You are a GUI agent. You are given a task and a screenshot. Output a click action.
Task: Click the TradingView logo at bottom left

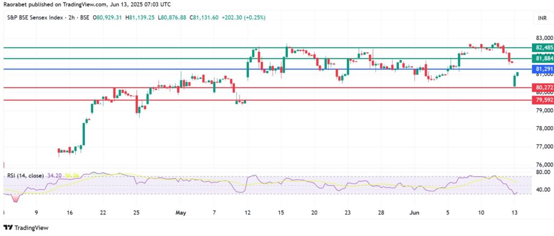tap(23, 228)
